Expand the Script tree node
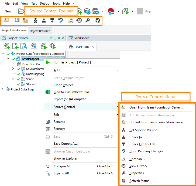 click(x=13, y=79)
